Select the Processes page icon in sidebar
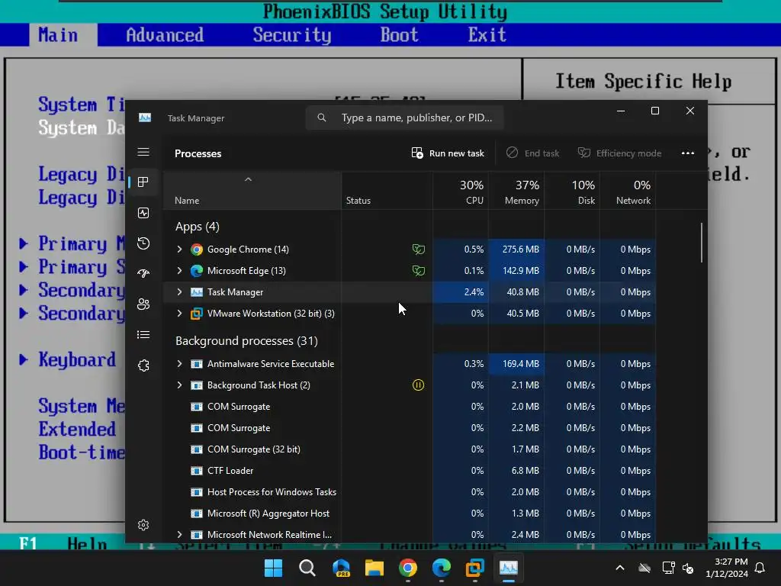 pyautogui.click(x=143, y=182)
